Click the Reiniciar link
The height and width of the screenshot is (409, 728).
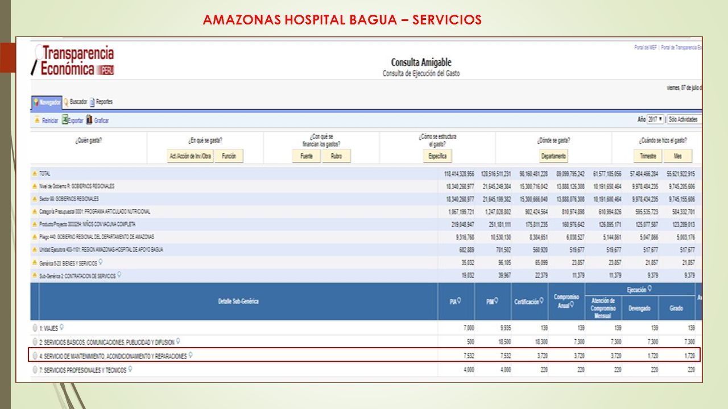tap(50, 120)
